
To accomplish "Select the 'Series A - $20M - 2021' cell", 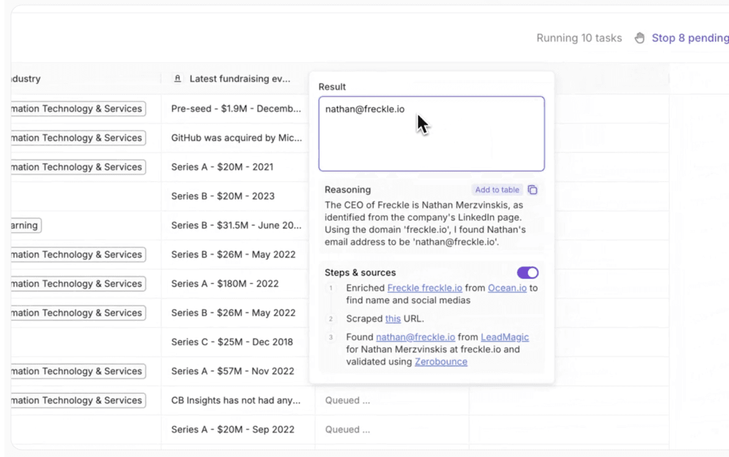I will [237, 167].
